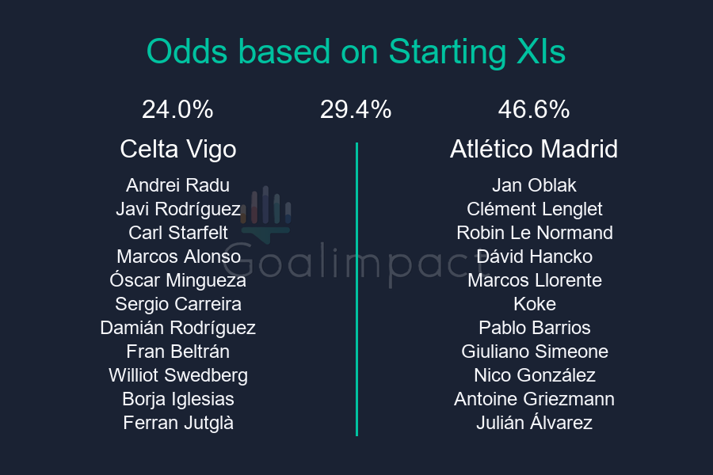The height and width of the screenshot is (475, 713).
Task: Click player name Andrei Radu
Action: click(x=178, y=185)
